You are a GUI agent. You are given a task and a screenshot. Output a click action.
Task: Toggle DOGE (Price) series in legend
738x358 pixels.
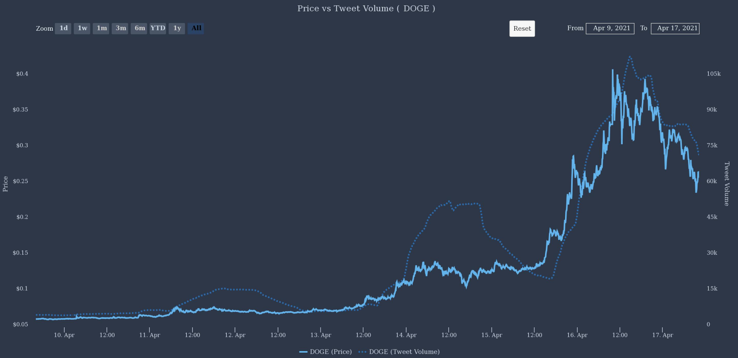[x=326, y=352]
